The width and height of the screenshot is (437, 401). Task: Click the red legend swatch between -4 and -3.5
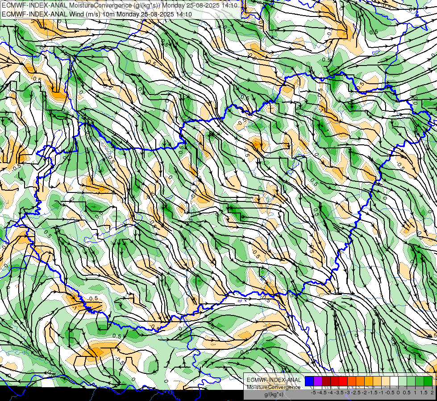click(x=335, y=381)
